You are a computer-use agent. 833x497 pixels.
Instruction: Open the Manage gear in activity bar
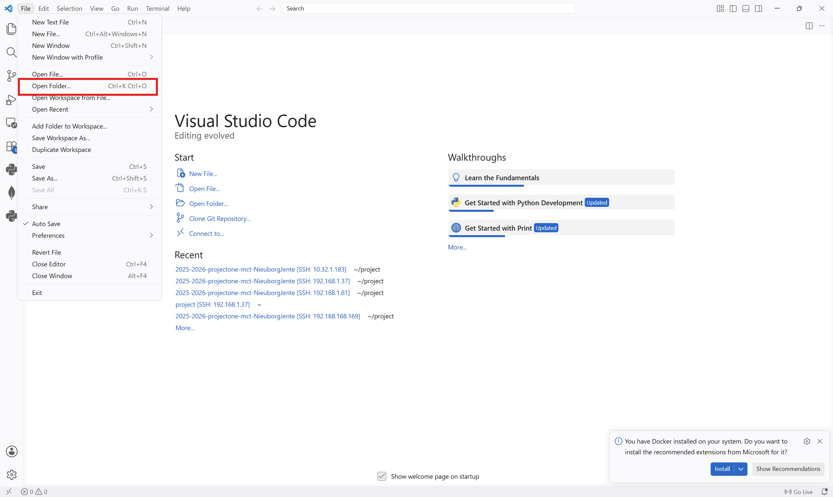pyautogui.click(x=11, y=474)
